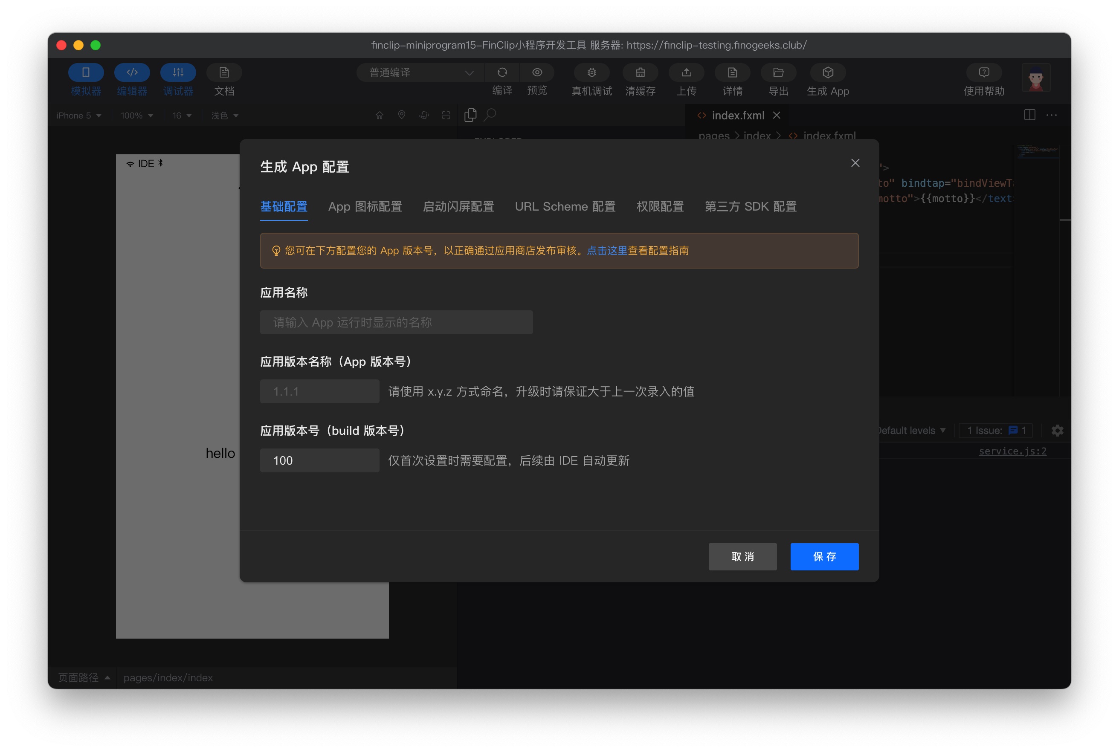This screenshot has height=752, width=1119.
Task: Click the 编译 refresh compile icon
Action: point(502,72)
